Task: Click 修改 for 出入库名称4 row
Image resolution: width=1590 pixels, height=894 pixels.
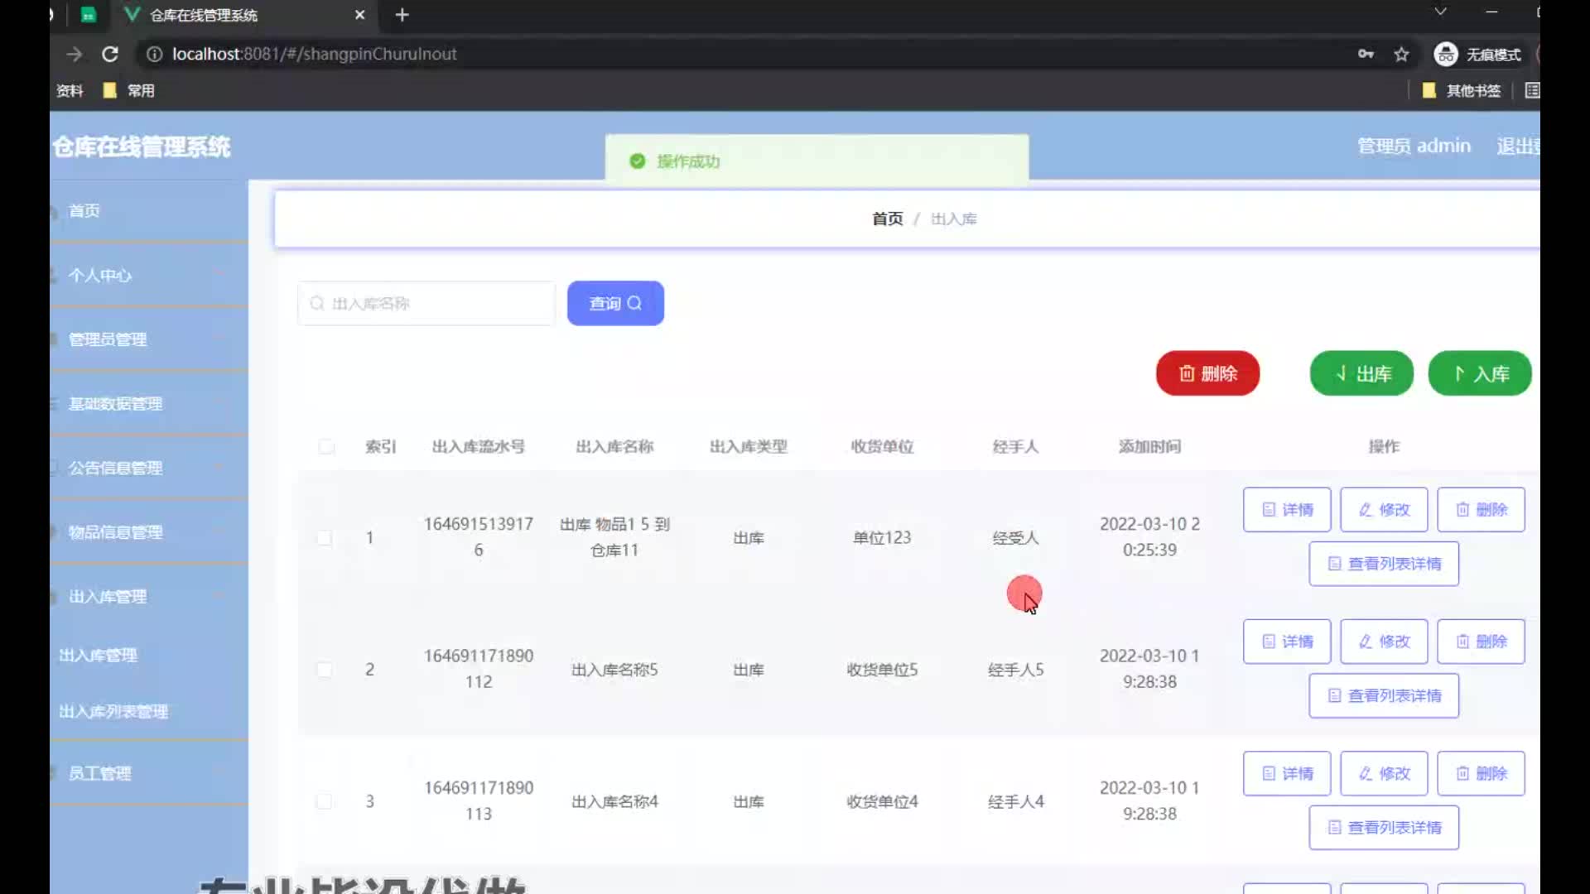Action: (x=1384, y=773)
